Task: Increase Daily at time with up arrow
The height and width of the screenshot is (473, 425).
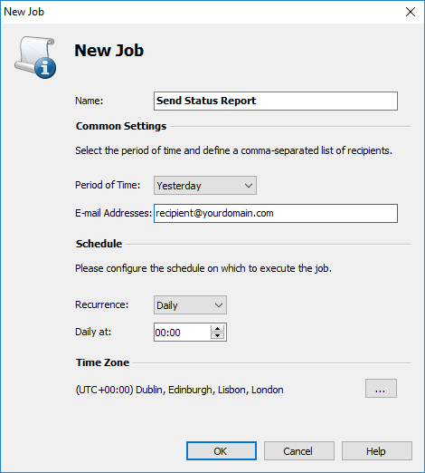Action: [x=218, y=329]
